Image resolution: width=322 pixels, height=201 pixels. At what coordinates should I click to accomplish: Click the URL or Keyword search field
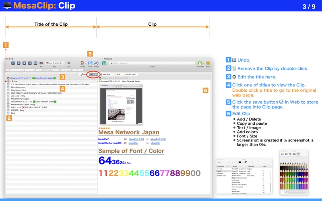point(152,63)
